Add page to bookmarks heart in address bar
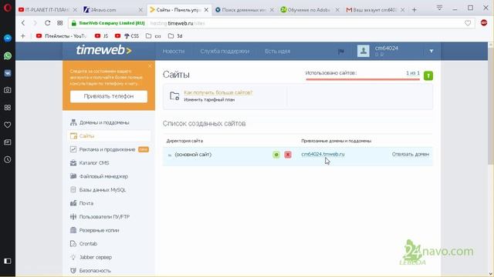Image resolution: width=494 pixels, height=277 pixels. (468, 23)
